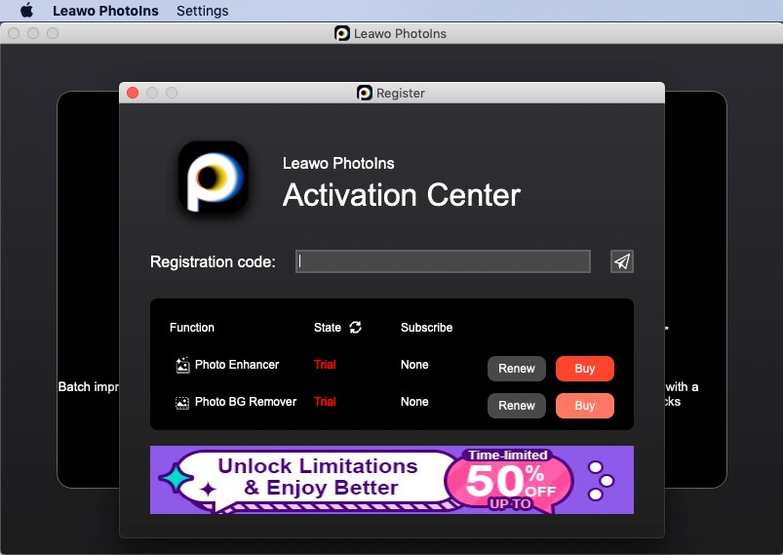The image size is (783, 555).
Task: Click the Photo Enhancer function icon
Action: tap(182, 366)
